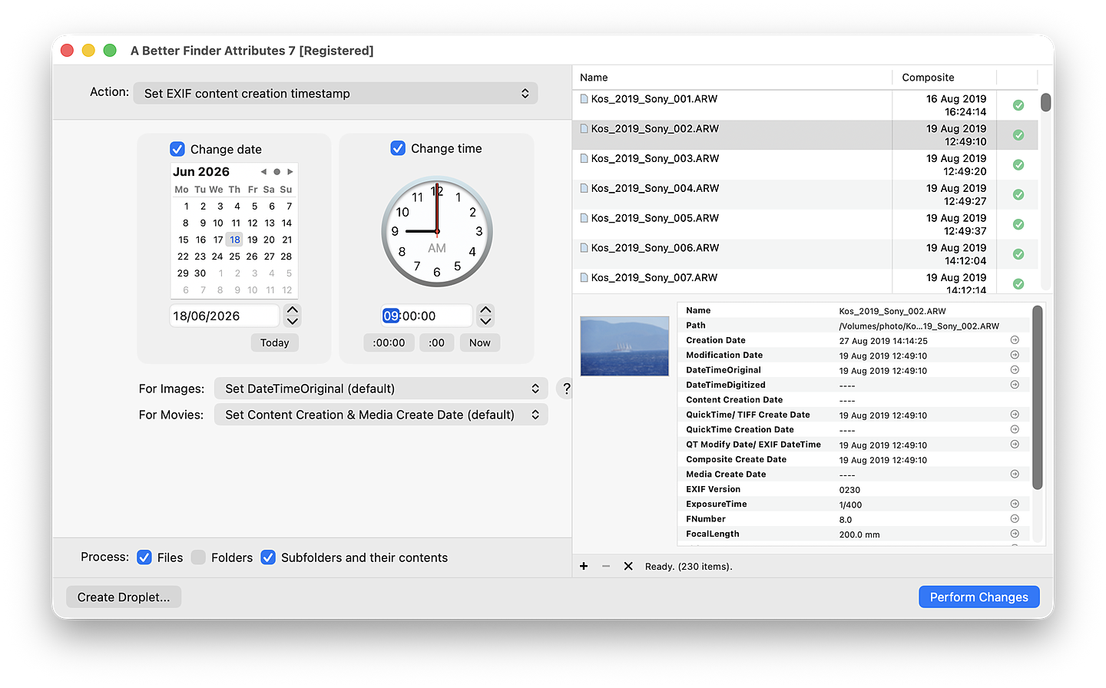Click the file list scrollbar

pyautogui.click(x=1045, y=102)
